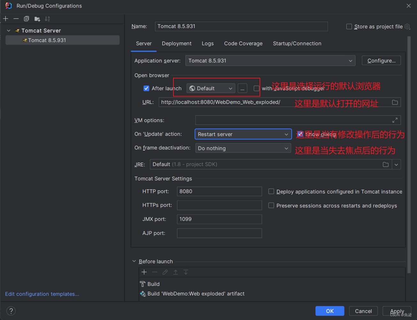Browse for JRE with the folder icon

click(386, 164)
